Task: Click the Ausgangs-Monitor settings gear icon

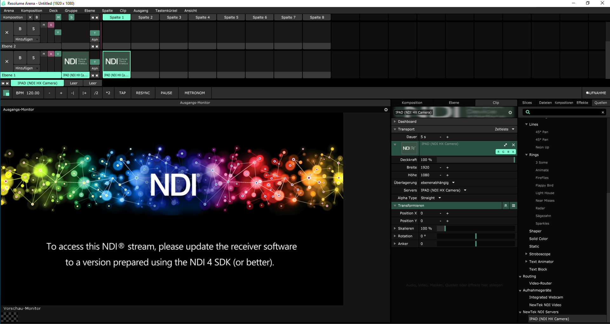Action: point(386,110)
